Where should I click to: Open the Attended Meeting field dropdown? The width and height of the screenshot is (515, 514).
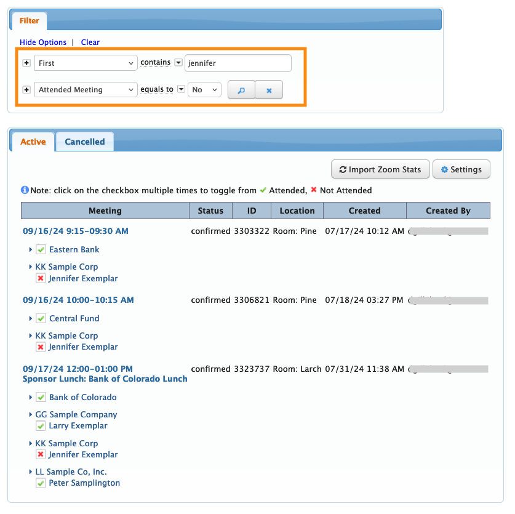coord(86,89)
